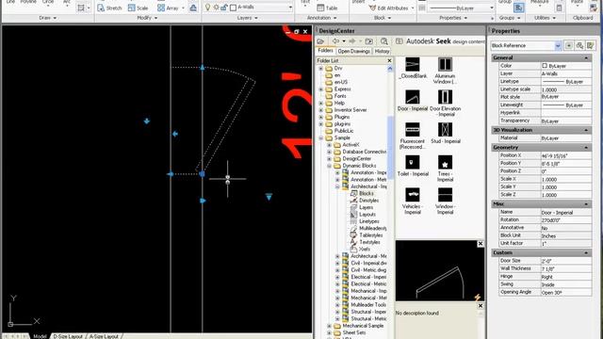The image size is (603, 339).
Task: Expand the Express folder in Folder List
Action: [x=321, y=89]
